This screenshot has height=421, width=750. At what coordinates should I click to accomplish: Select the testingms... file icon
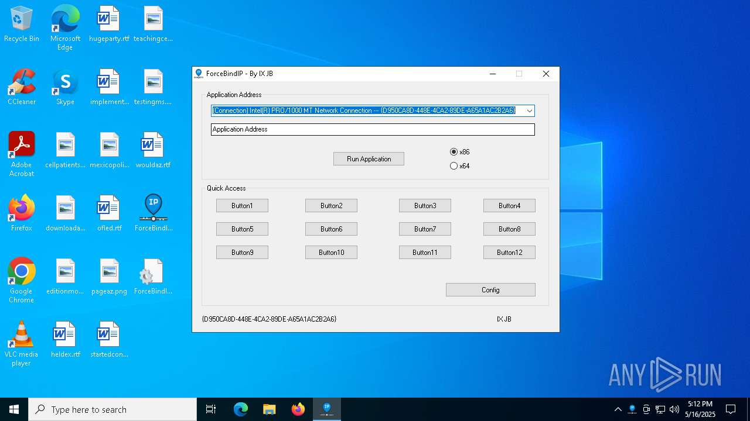(153, 88)
